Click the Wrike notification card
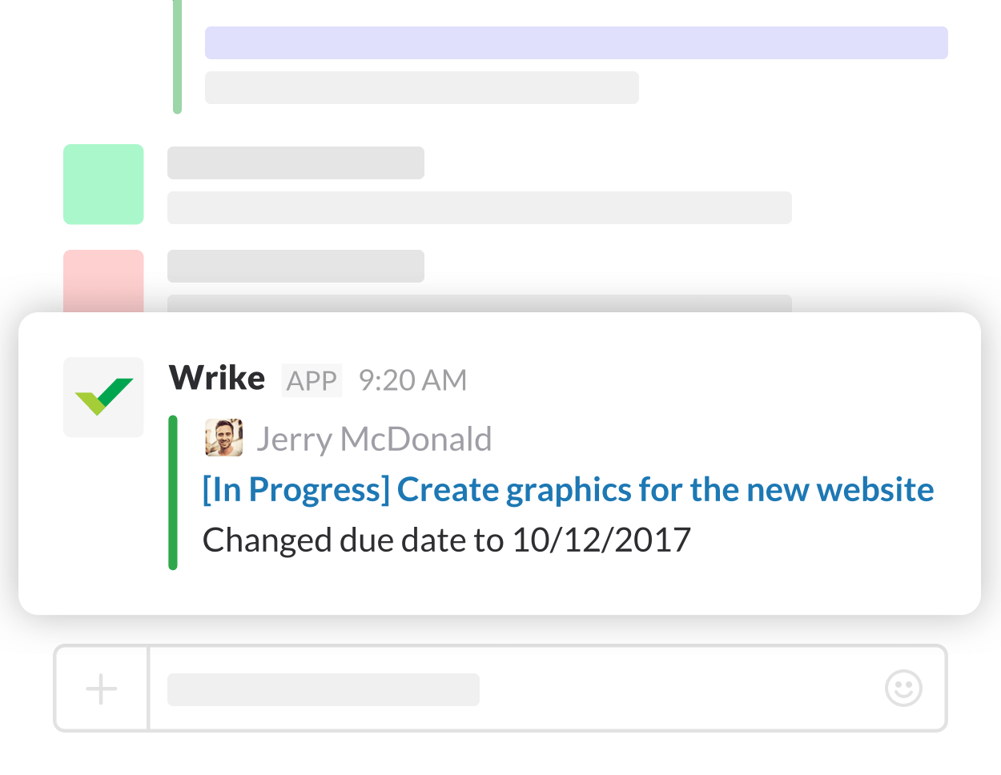1001x775 pixels. [500, 464]
